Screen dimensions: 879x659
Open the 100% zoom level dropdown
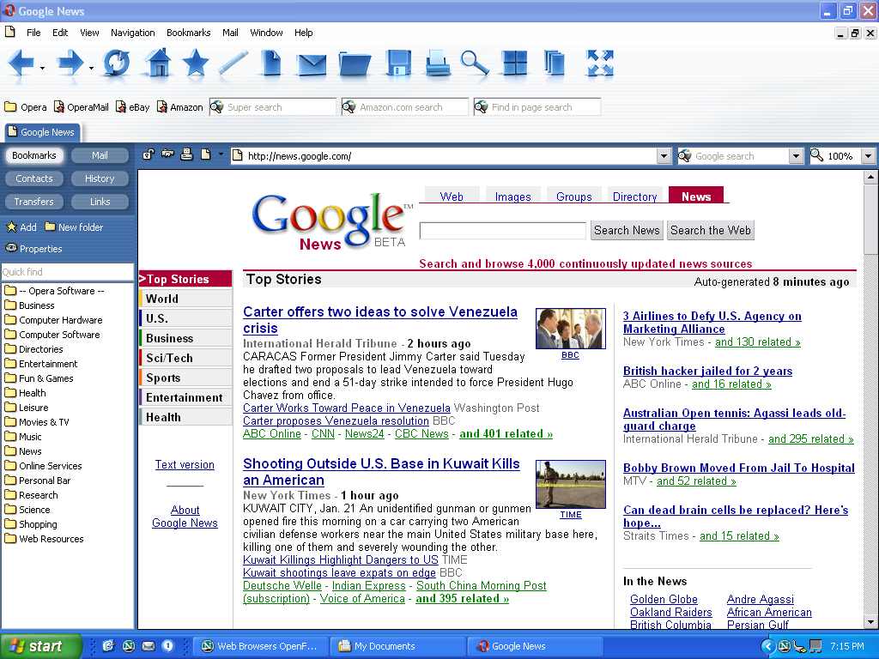[868, 156]
